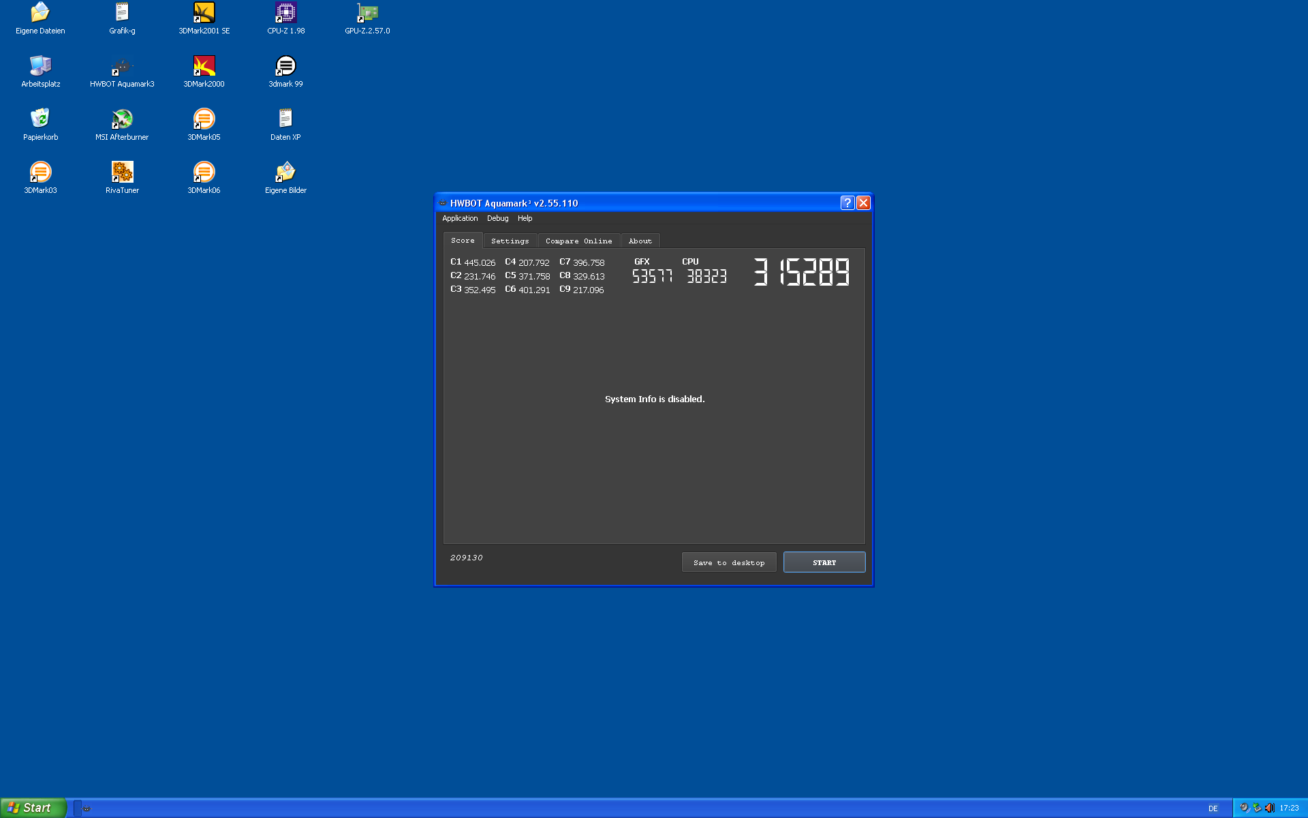This screenshot has width=1308, height=818.
Task: Select the Score tab
Action: [x=463, y=241]
